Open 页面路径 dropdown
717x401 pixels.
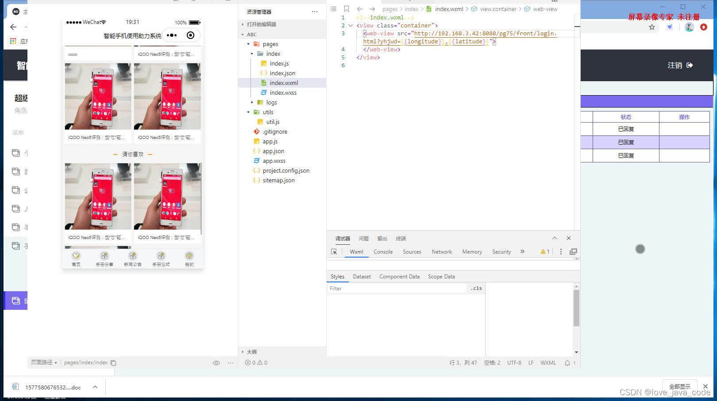coord(44,362)
